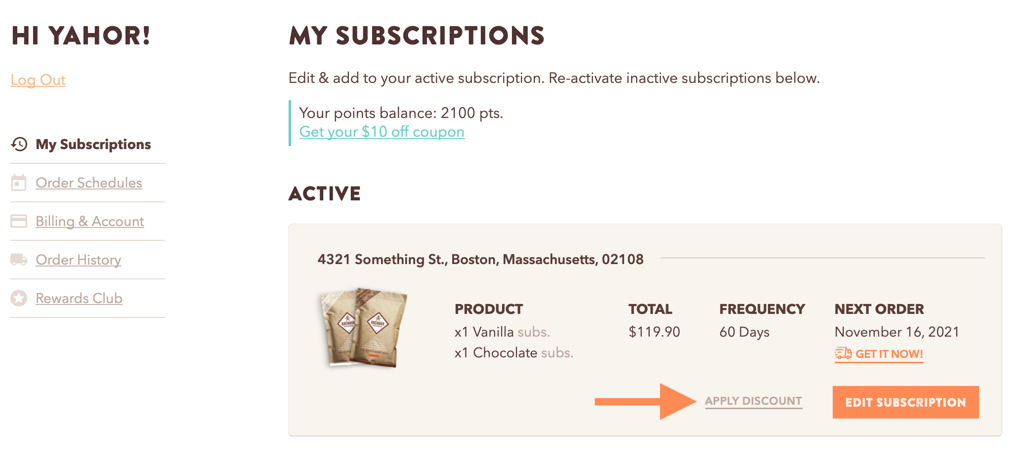Apply discount to the active subscription
The image size is (1021, 461).
coord(753,401)
